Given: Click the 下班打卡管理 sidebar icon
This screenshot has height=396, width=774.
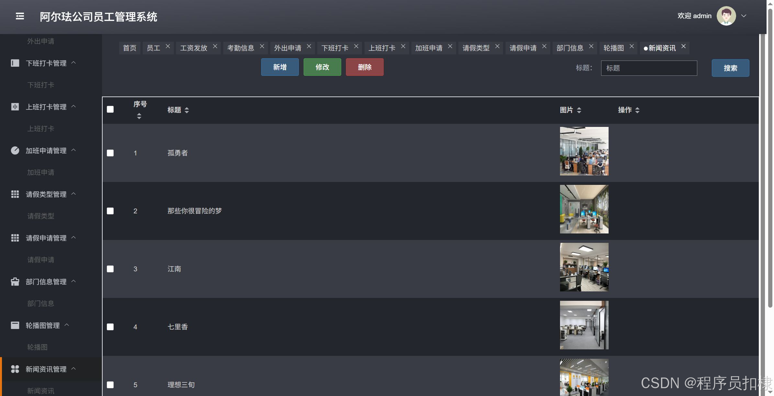Looking at the screenshot, I should click(15, 63).
